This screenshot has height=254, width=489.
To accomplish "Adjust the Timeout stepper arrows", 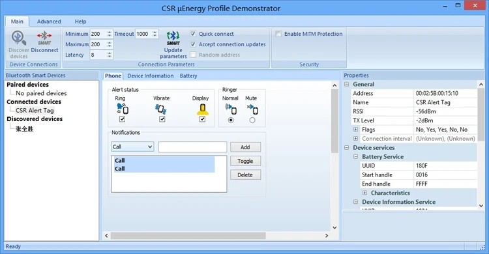I will click(155, 34).
